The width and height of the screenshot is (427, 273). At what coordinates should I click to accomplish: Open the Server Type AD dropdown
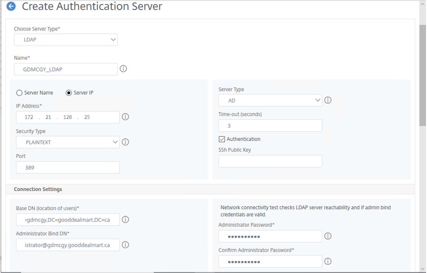click(270, 100)
